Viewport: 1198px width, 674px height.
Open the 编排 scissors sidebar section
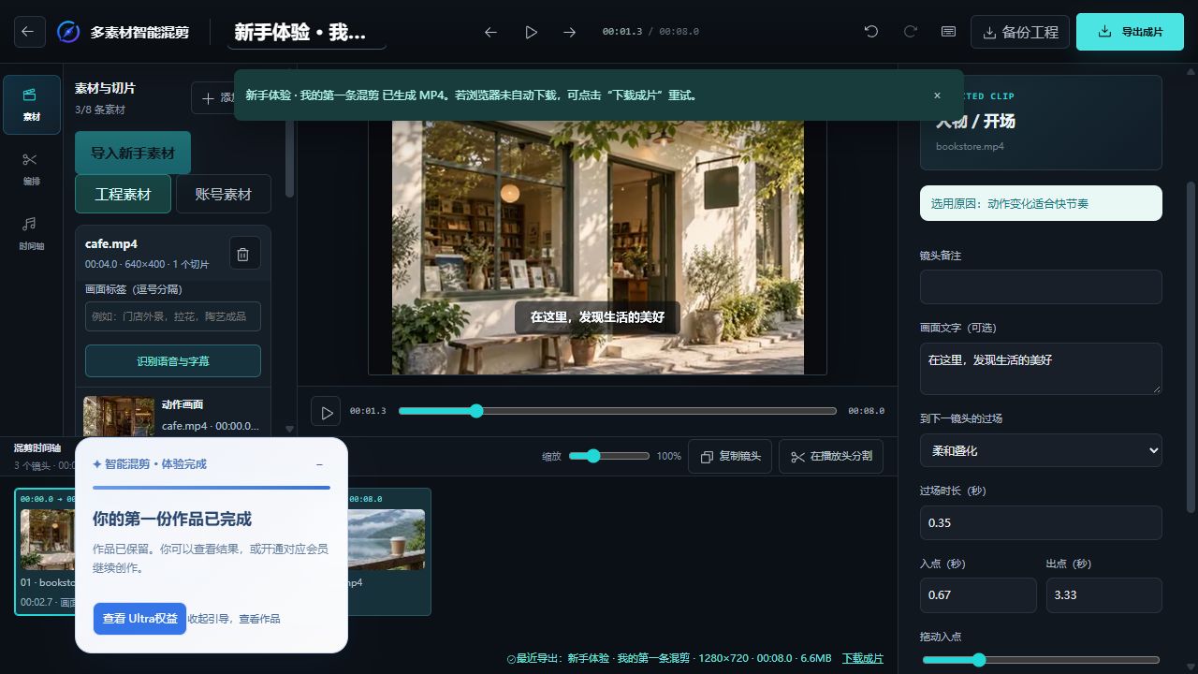(32, 169)
